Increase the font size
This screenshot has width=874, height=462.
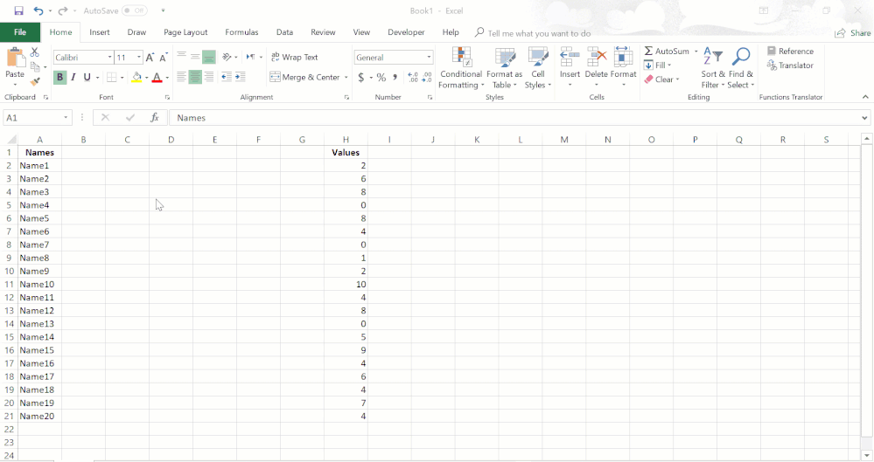point(150,58)
